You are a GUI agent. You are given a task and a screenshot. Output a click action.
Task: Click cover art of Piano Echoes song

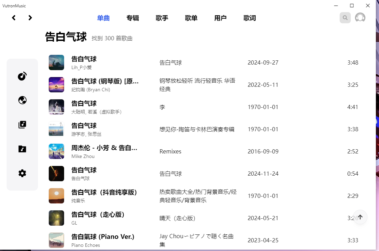pyautogui.click(x=56, y=240)
